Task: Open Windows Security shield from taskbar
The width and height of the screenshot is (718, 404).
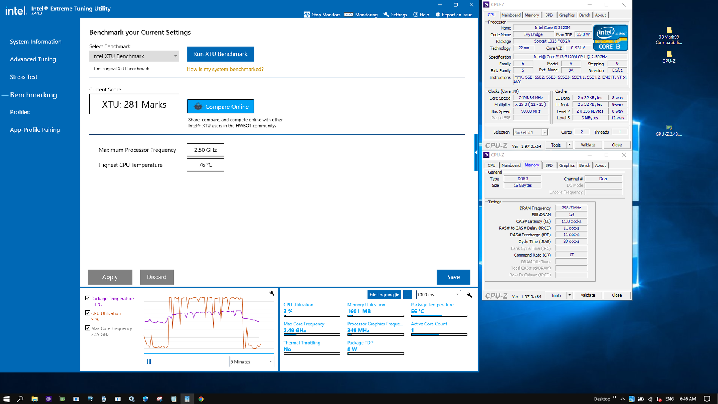Action: 145,399
